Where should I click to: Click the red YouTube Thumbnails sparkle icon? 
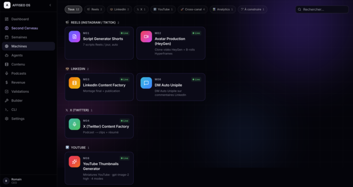[75, 161]
